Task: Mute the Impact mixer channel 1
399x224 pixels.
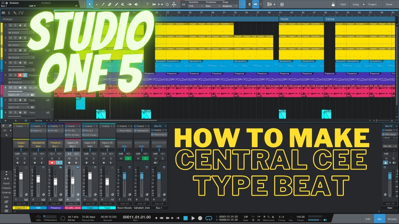Action: 17,158
